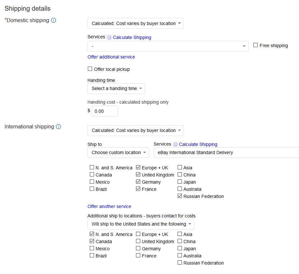
Task: Expand the domestic Services dropdown
Action: [168, 46]
